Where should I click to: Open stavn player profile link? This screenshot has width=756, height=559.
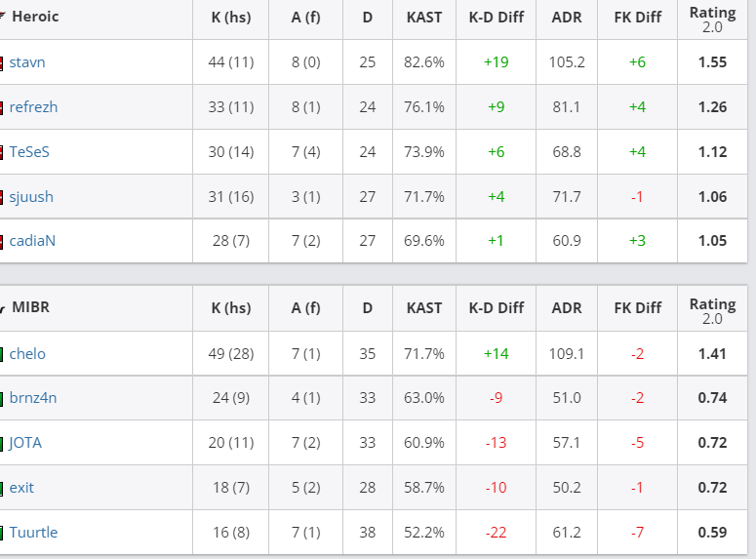point(27,62)
